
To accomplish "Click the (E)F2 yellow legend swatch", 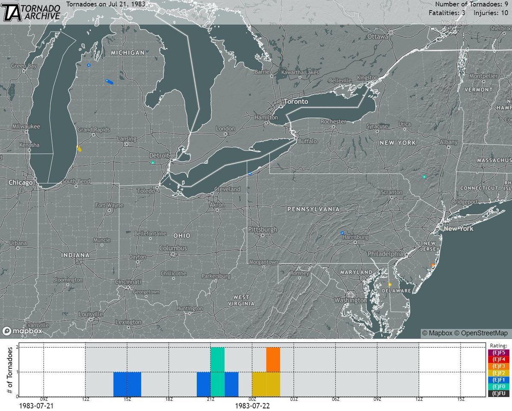I will tap(498, 373).
